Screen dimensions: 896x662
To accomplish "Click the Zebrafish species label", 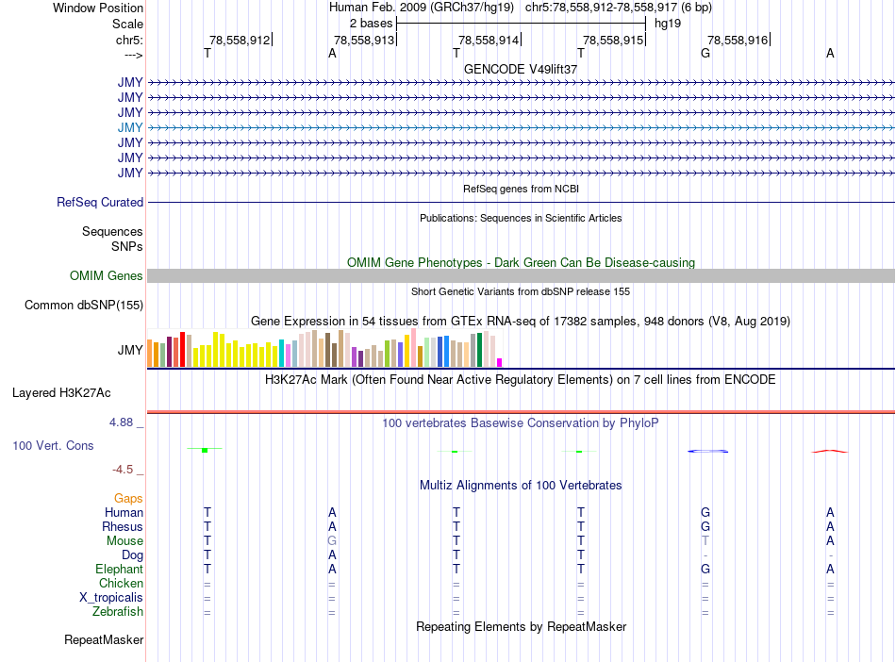I will coord(118,612).
